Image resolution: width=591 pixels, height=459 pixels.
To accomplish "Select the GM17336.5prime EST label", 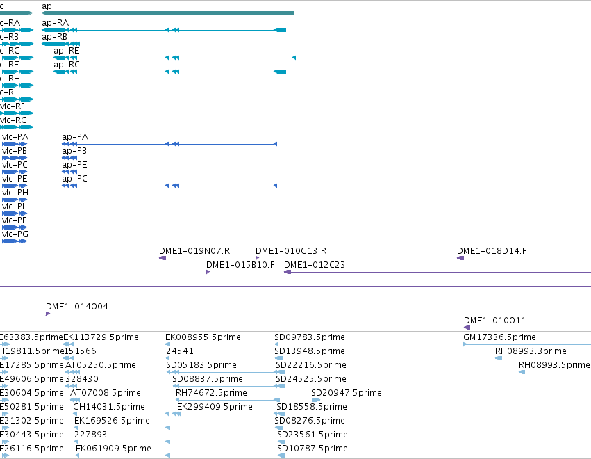I will pos(499,337).
